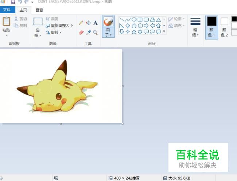The height and width of the screenshot is (181, 237).
Task: Select the Pencil tool
Action: (x=81, y=23)
